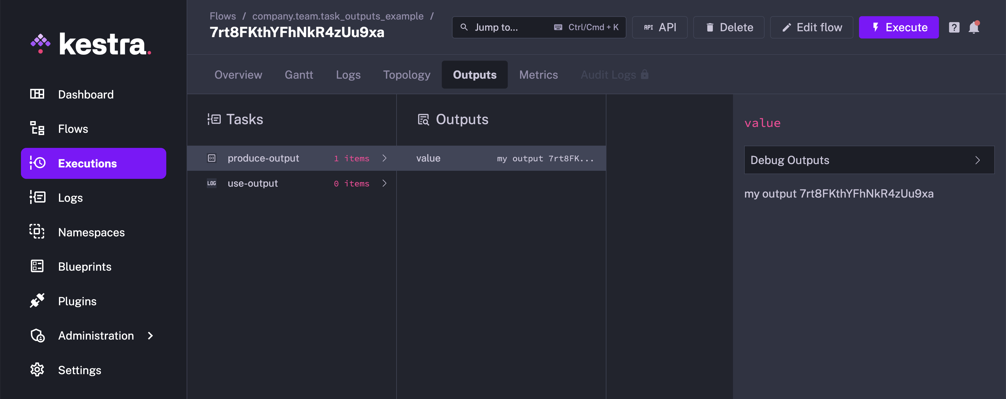
Task: Open Blueprints in the sidebar
Action: pos(84,266)
